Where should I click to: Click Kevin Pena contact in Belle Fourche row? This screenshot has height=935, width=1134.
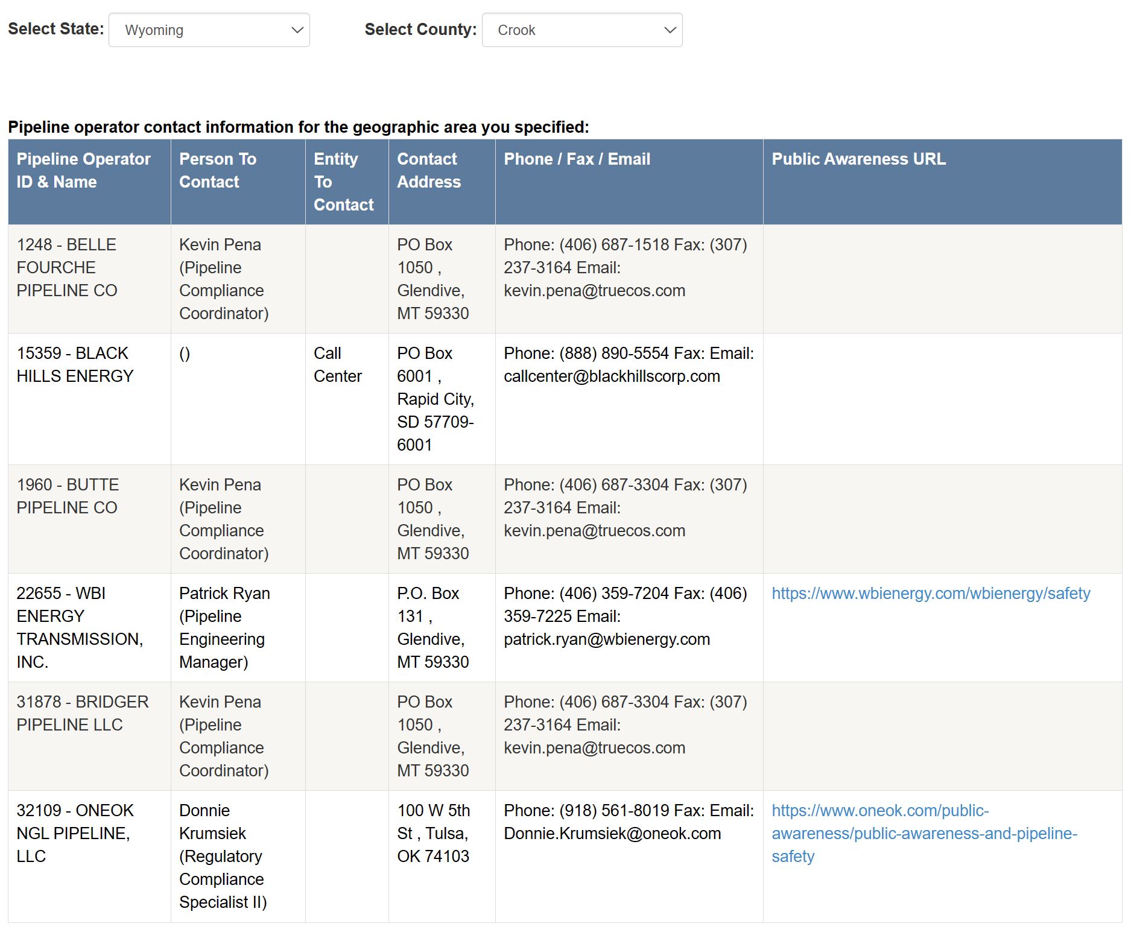pyautogui.click(x=238, y=279)
